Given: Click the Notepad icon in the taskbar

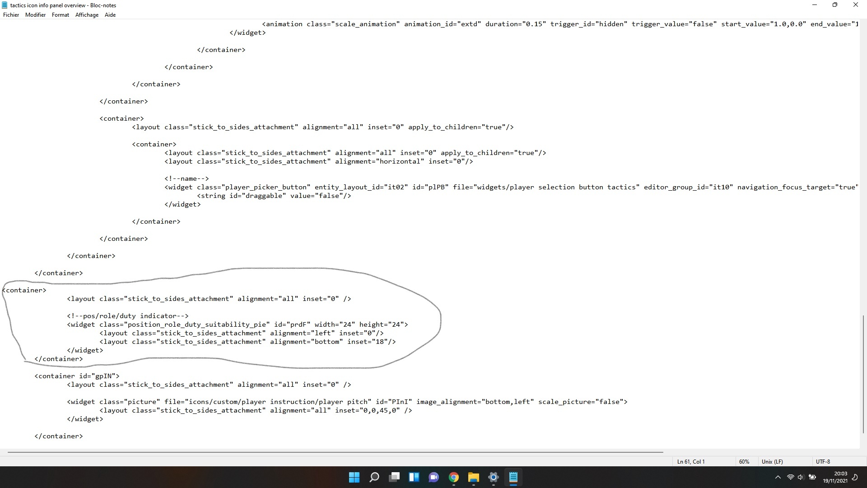Looking at the screenshot, I should 513,477.
